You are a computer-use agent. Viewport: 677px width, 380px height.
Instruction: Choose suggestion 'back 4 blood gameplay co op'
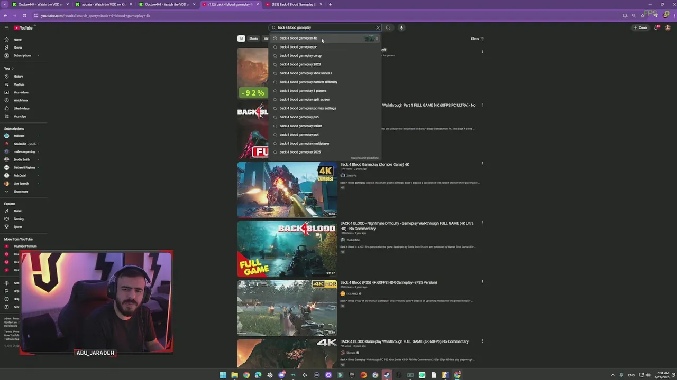tap(324, 55)
